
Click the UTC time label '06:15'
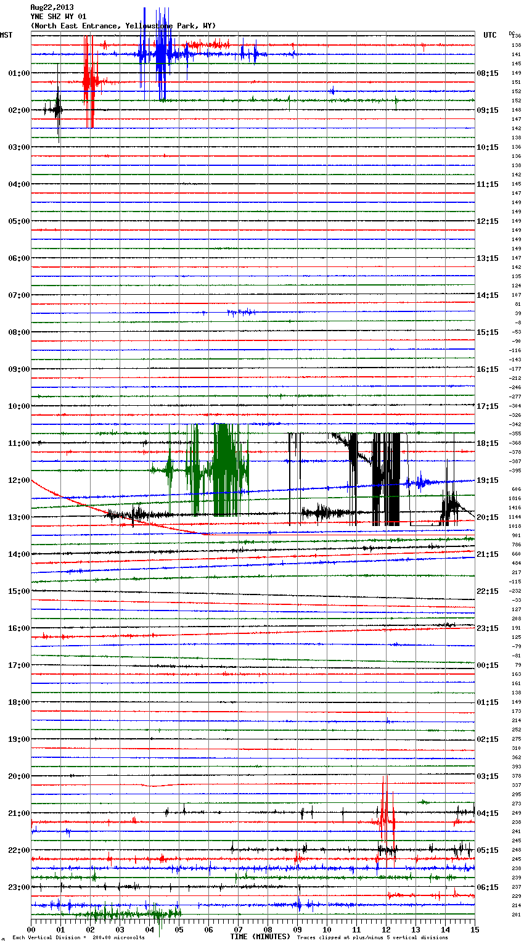click(488, 887)
